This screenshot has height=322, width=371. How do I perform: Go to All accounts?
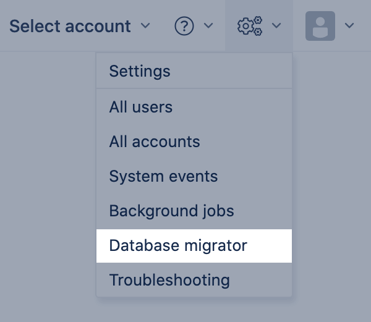tap(155, 142)
